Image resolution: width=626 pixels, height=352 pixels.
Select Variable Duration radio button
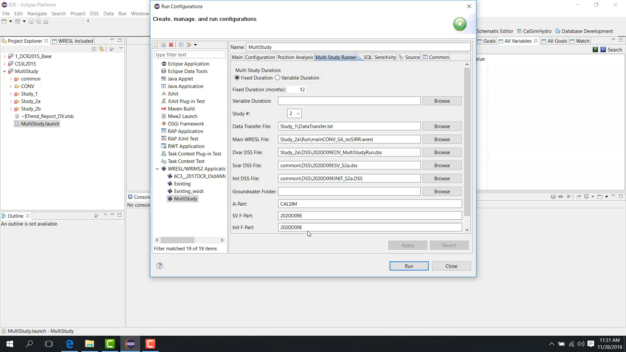277,78
